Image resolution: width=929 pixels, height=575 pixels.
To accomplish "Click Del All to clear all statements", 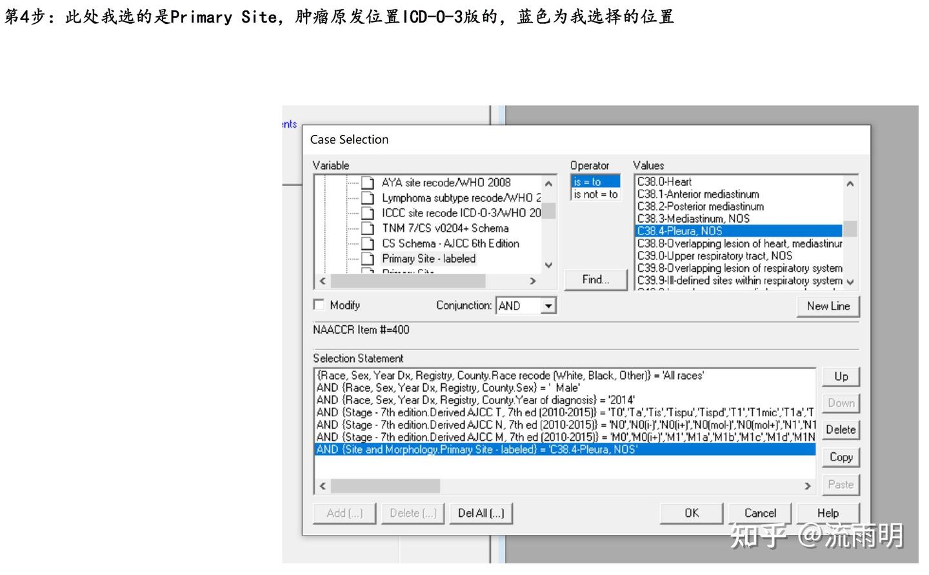I will 481,512.
